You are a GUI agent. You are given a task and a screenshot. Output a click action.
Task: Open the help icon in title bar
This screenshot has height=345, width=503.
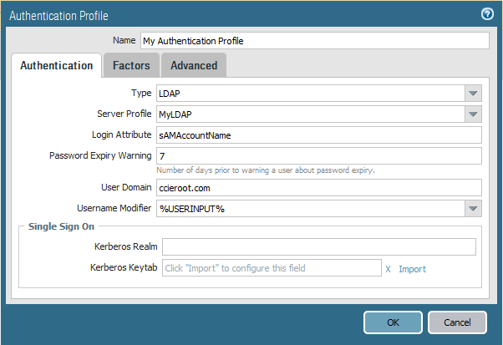click(487, 14)
